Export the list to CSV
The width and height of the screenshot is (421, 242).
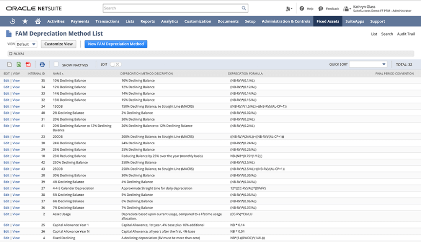click(x=9, y=65)
